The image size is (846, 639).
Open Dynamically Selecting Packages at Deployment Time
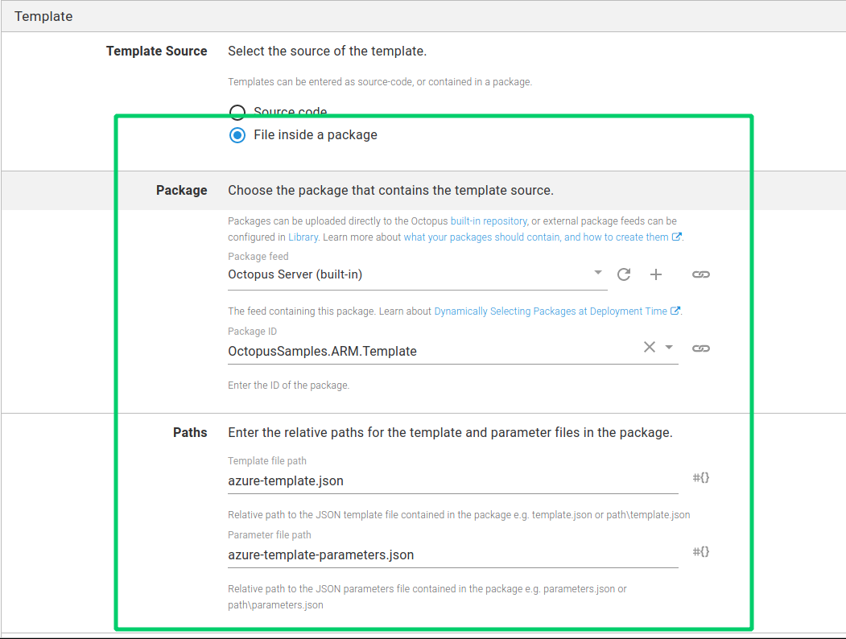pyautogui.click(x=551, y=311)
